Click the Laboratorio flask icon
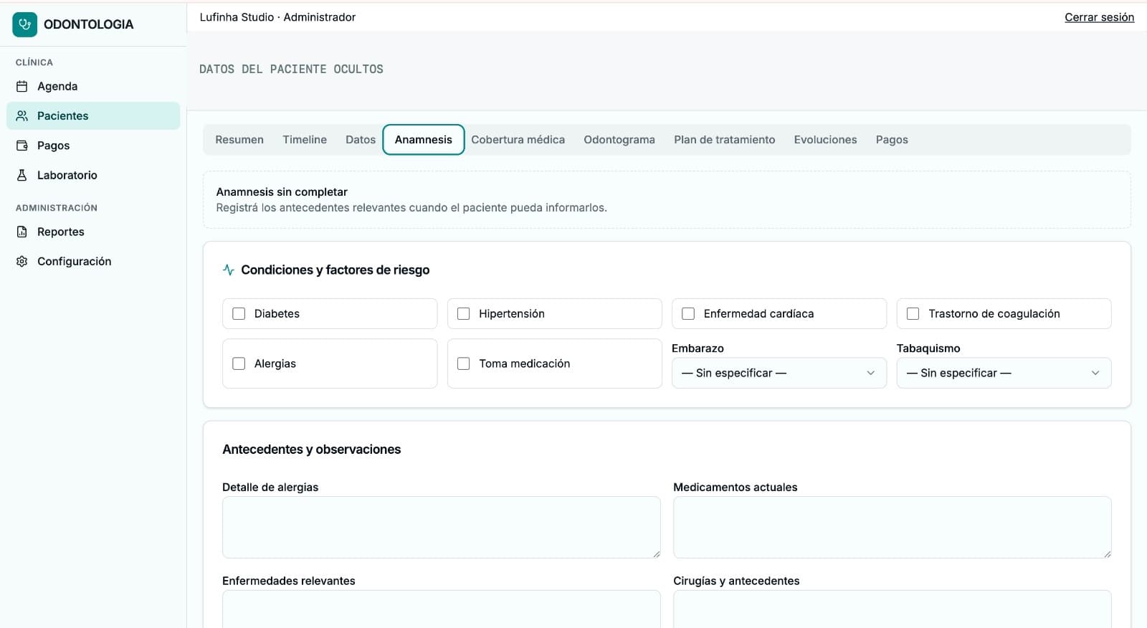 pyautogui.click(x=22, y=175)
